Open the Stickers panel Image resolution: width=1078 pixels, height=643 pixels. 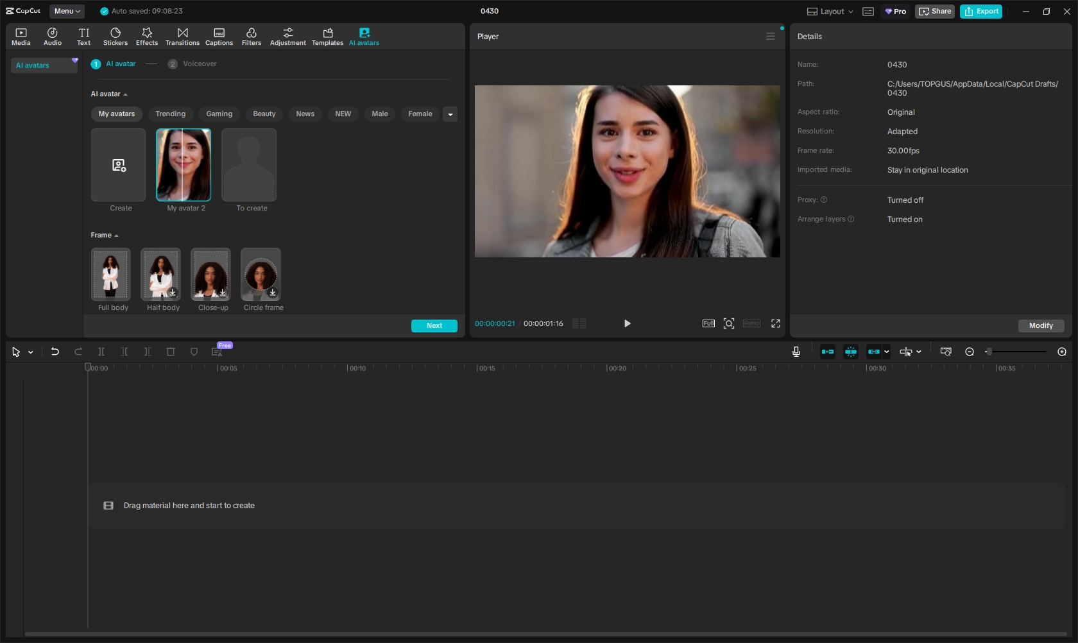[x=116, y=36]
